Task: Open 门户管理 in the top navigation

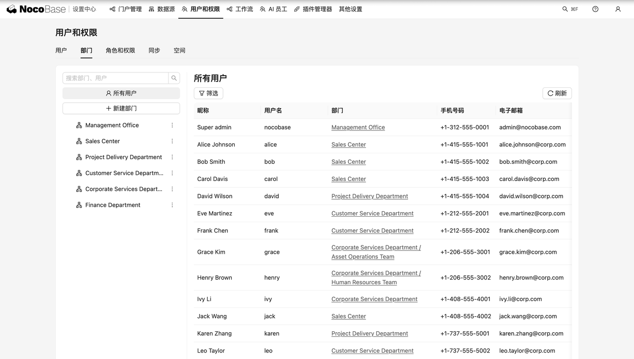Action: tap(126, 9)
